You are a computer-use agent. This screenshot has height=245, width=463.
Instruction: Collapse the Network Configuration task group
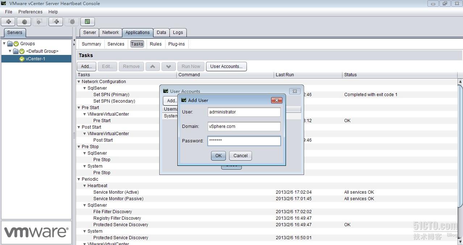click(79, 82)
